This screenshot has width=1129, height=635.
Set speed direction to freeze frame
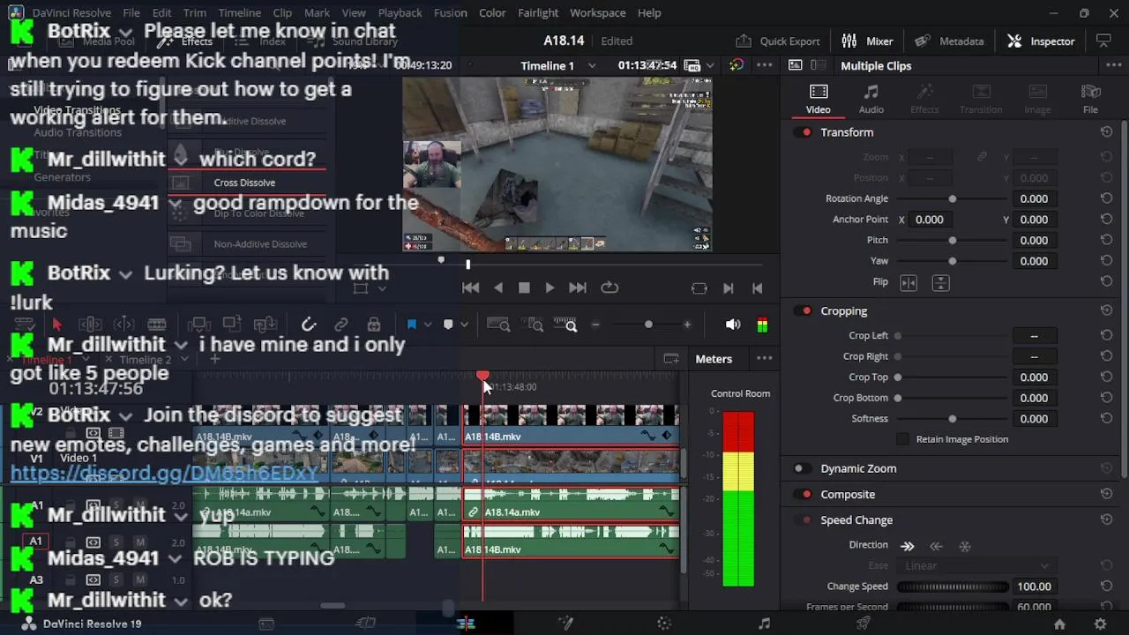(x=965, y=546)
